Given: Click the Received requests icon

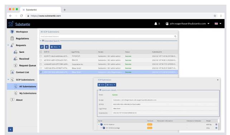Looking at the screenshot, I should (15, 59).
